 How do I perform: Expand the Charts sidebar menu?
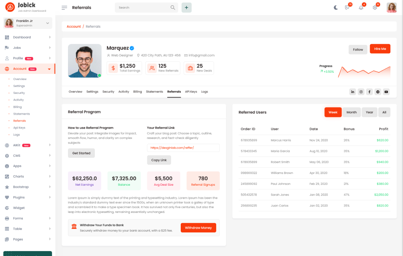(x=28, y=176)
